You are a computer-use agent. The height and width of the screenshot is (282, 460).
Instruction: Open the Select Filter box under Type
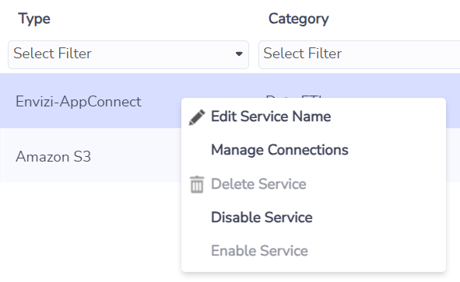tap(128, 54)
